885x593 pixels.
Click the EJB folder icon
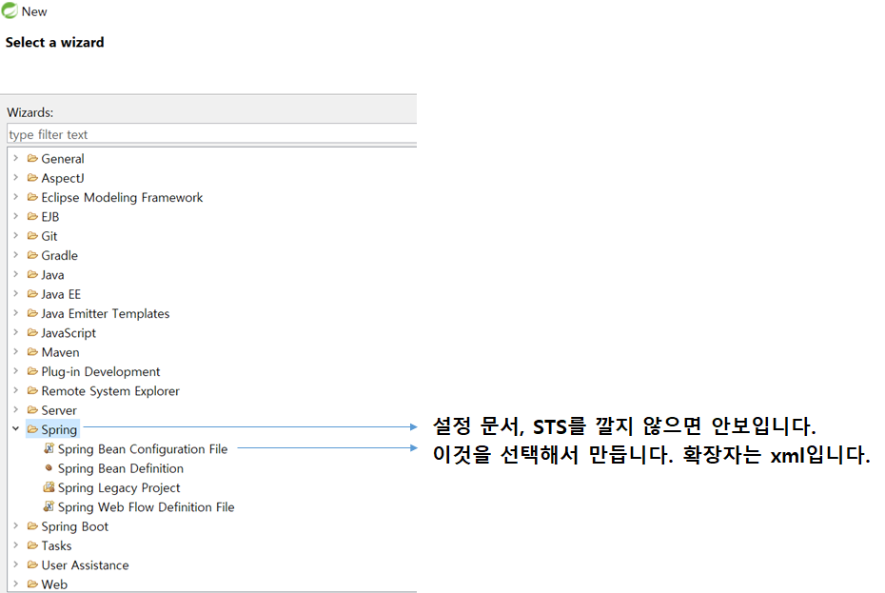point(32,216)
